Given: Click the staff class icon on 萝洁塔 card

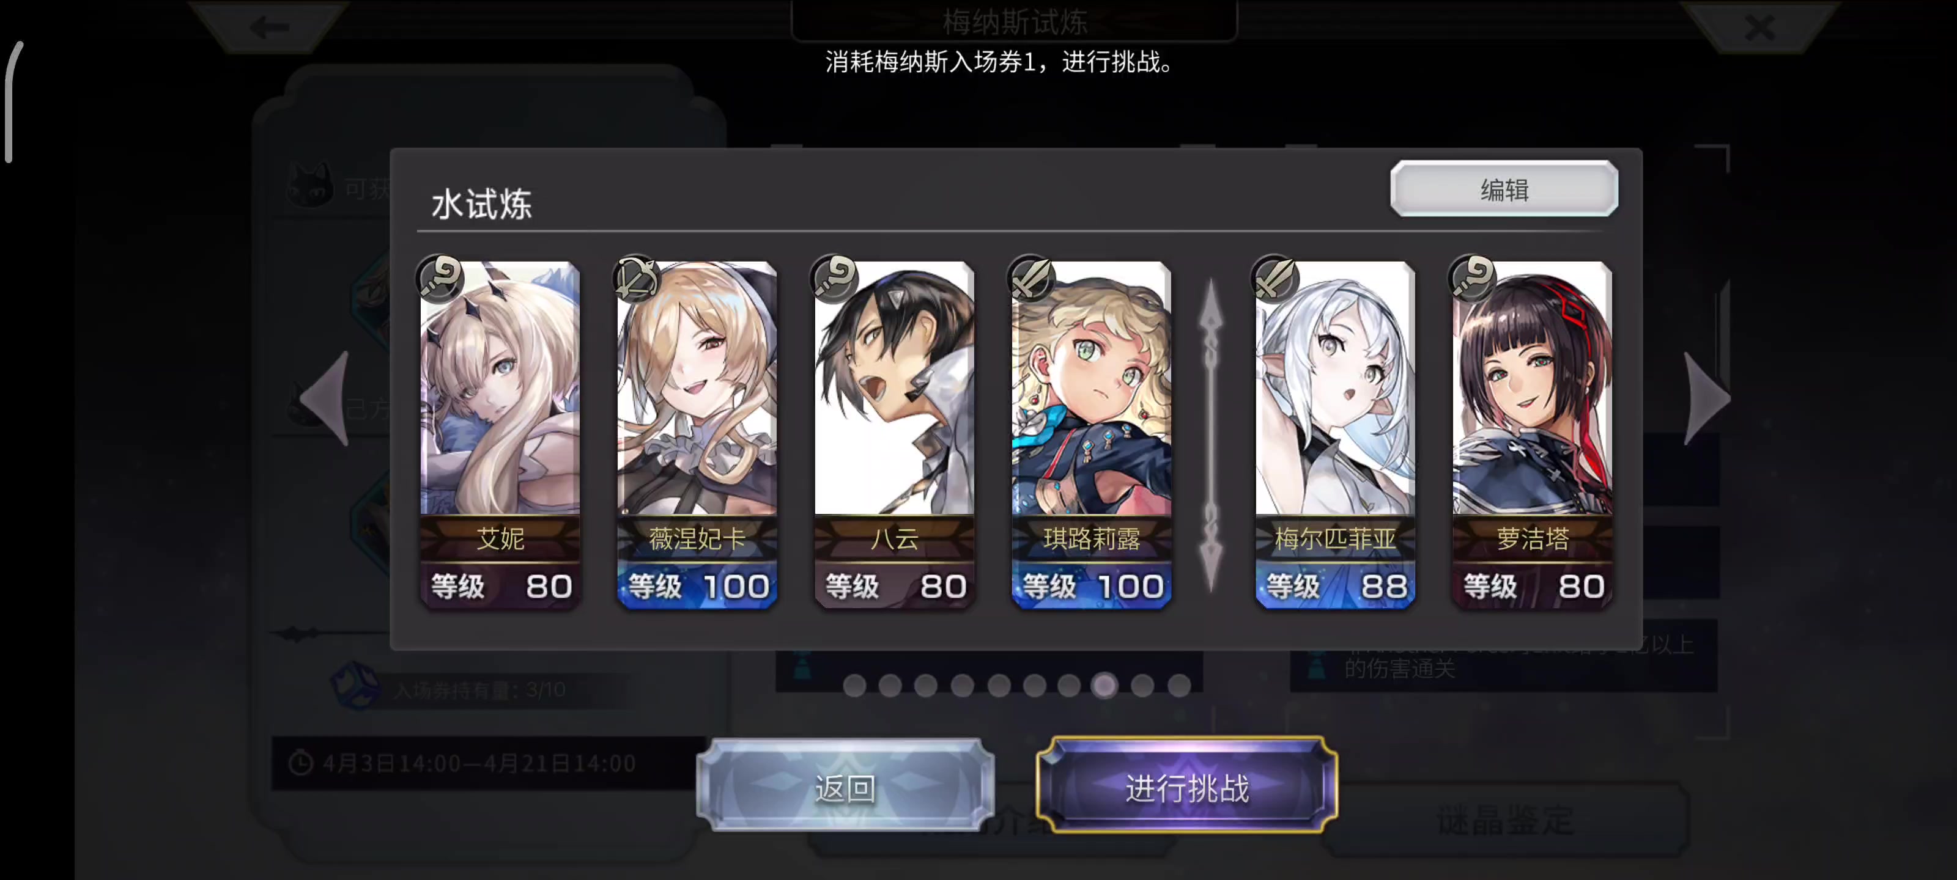Looking at the screenshot, I should pos(1472,278).
